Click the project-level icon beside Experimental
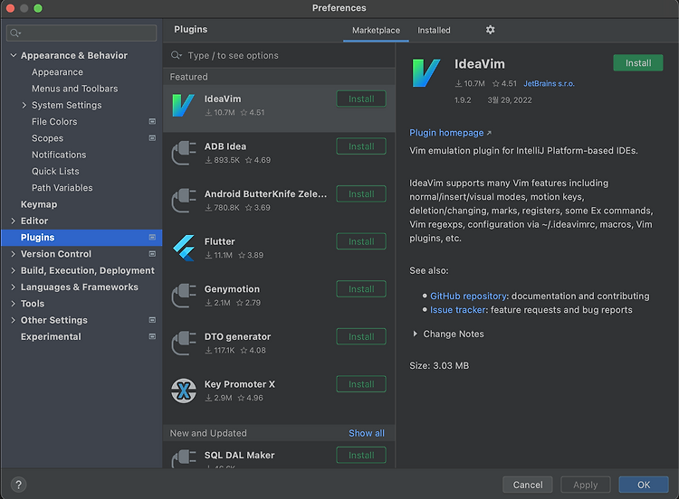 pyautogui.click(x=152, y=336)
